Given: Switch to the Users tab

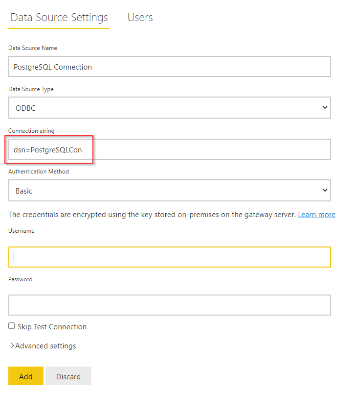Looking at the screenshot, I should pyautogui.click(x=140, y=17).
